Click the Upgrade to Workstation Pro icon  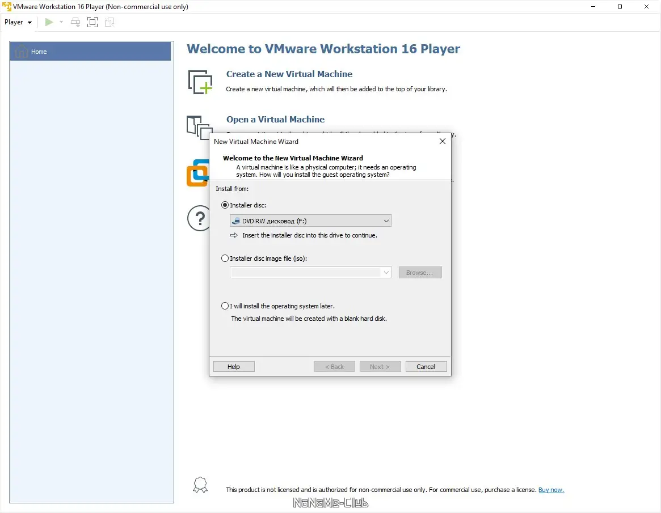(x=197, y=173)
